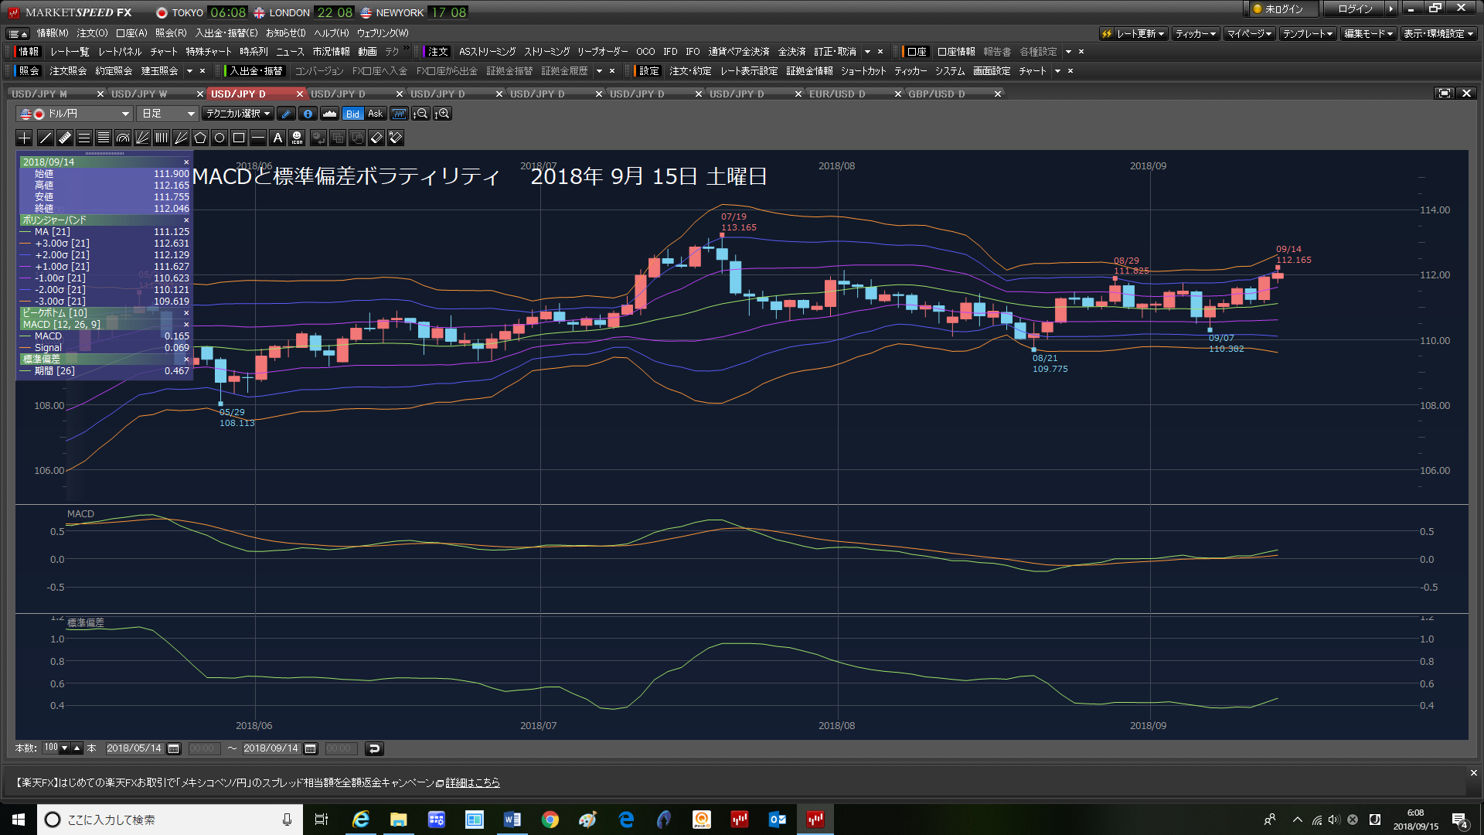Open the テンプレート dropdown
This screenshot has height=835, width=1484.
1308,34
